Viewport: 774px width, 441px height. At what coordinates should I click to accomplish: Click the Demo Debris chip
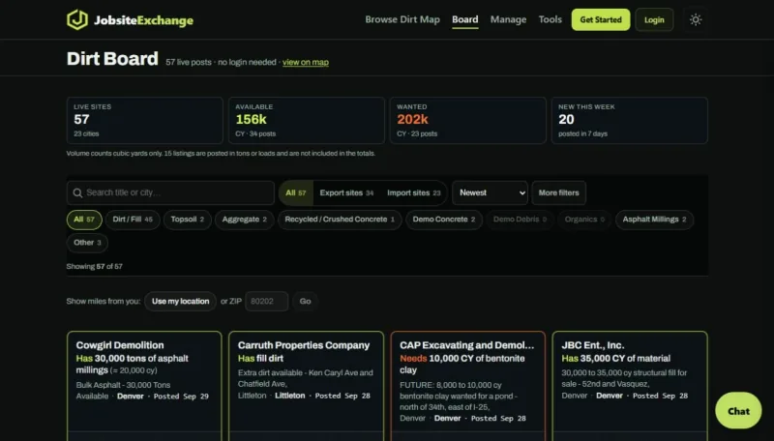520,220
